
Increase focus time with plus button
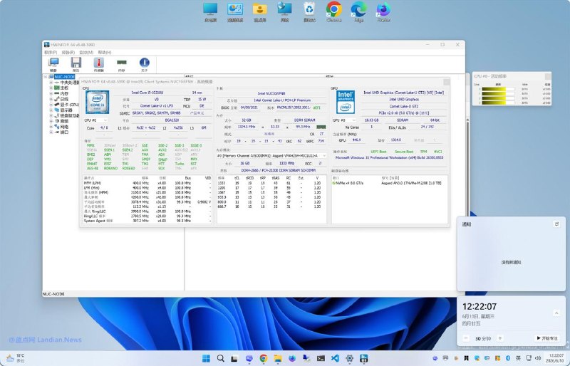(500, 338)
